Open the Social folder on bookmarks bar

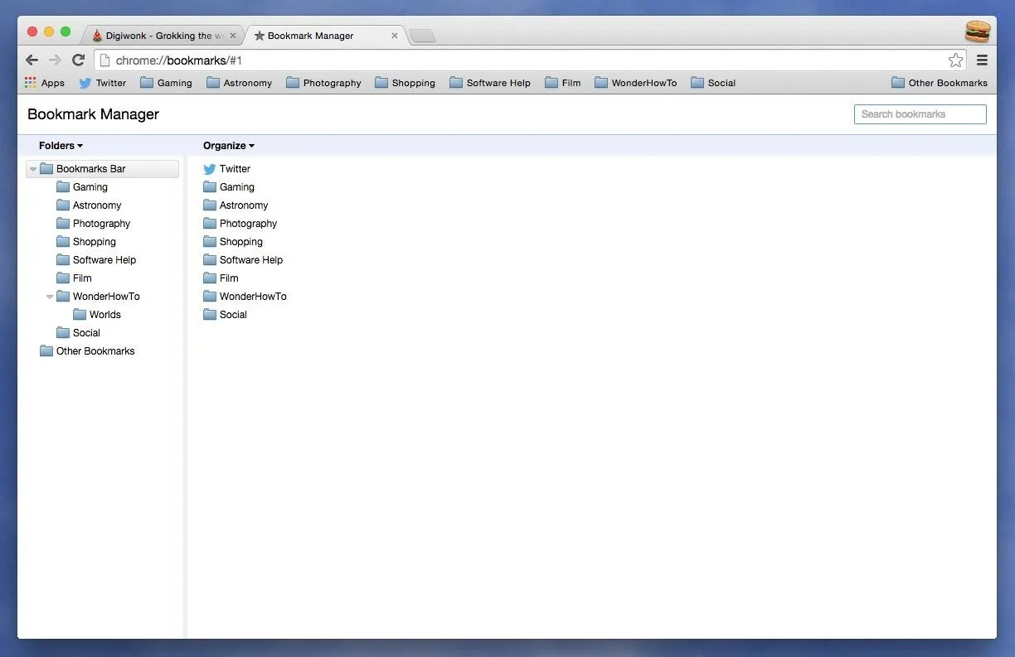[x=713, y=83]
